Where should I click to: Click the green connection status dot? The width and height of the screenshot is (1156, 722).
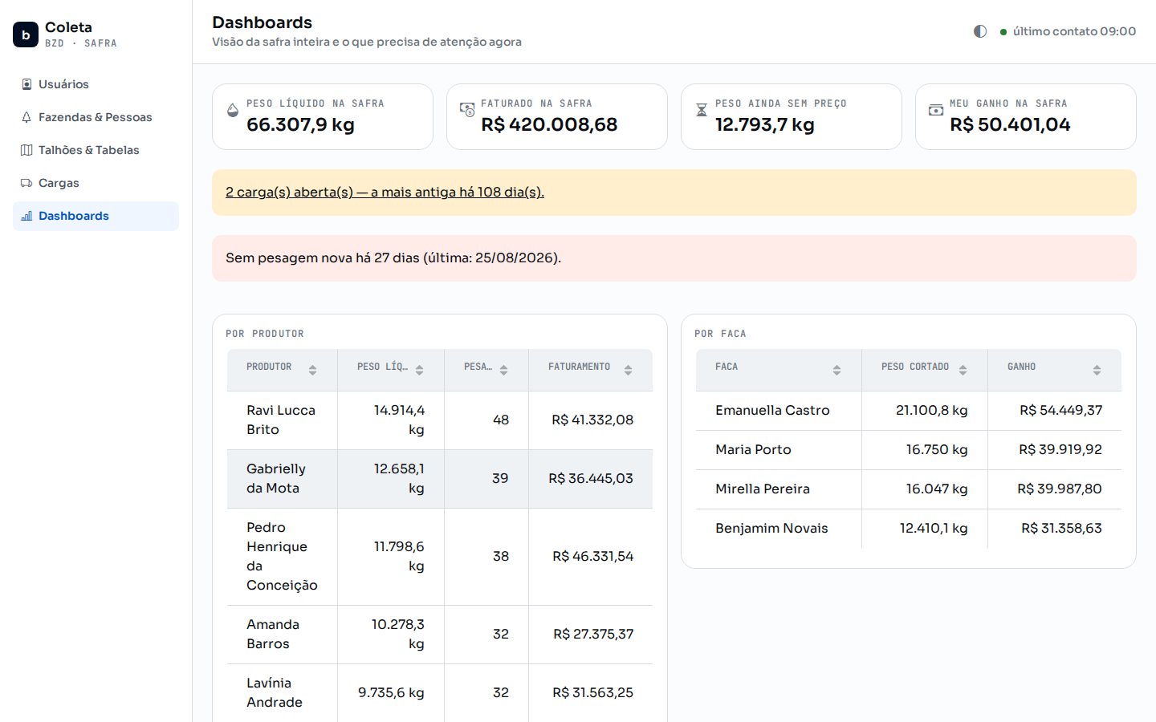pyautogui.click(x=1003, y=32)
